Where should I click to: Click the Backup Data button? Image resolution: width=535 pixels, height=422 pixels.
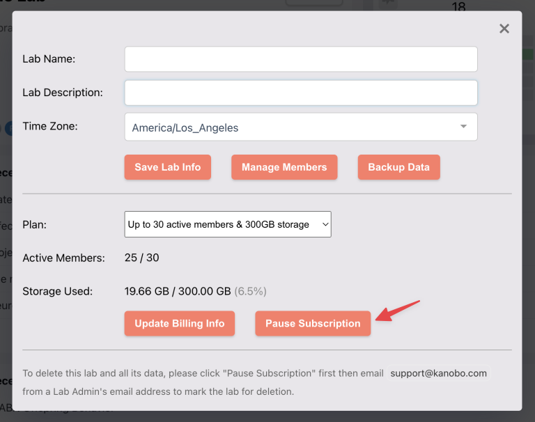pos(399,167)
